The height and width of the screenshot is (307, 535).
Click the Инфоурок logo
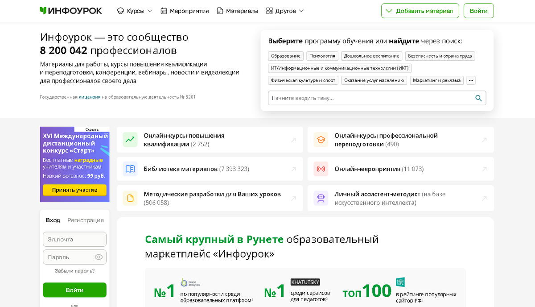point(71,11)
